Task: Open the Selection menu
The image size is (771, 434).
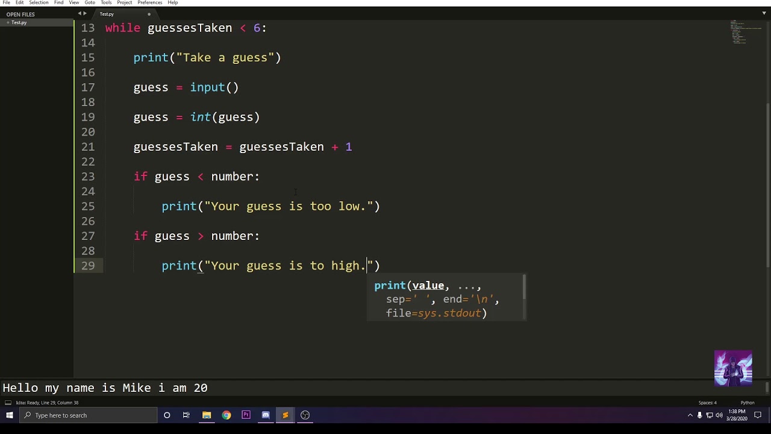Action: pyautogui.click(x=39, y=2)
